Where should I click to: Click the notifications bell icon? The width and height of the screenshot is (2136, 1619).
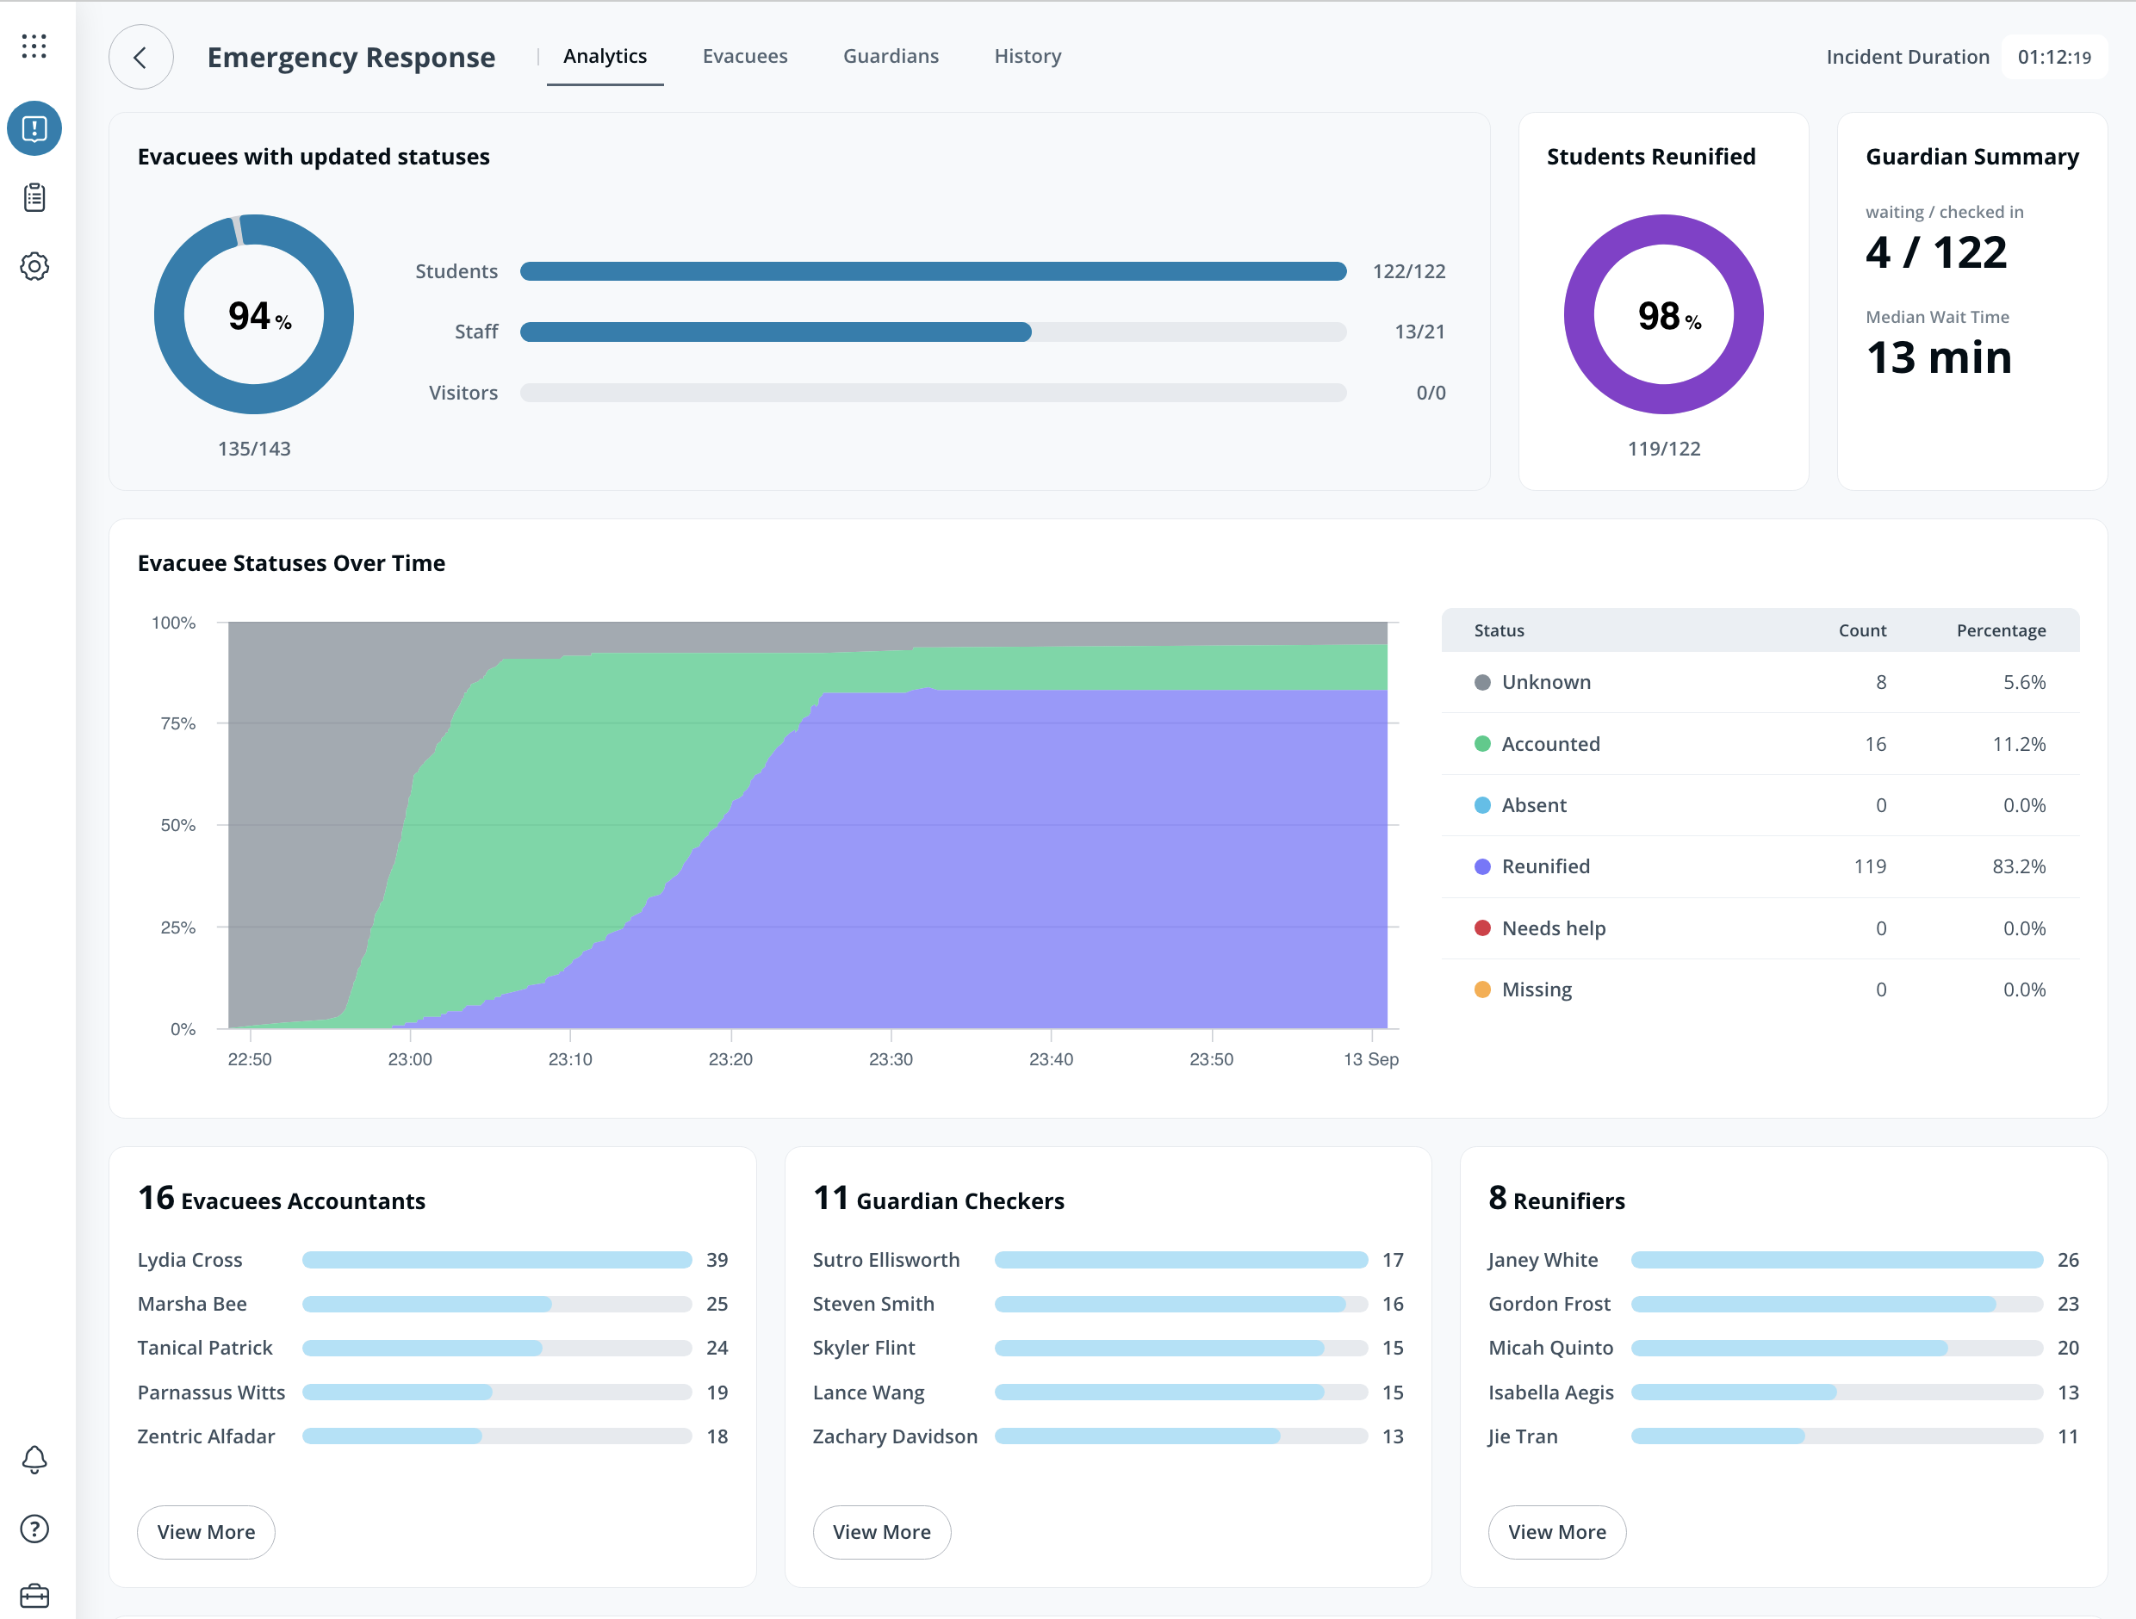(34, 1459)
